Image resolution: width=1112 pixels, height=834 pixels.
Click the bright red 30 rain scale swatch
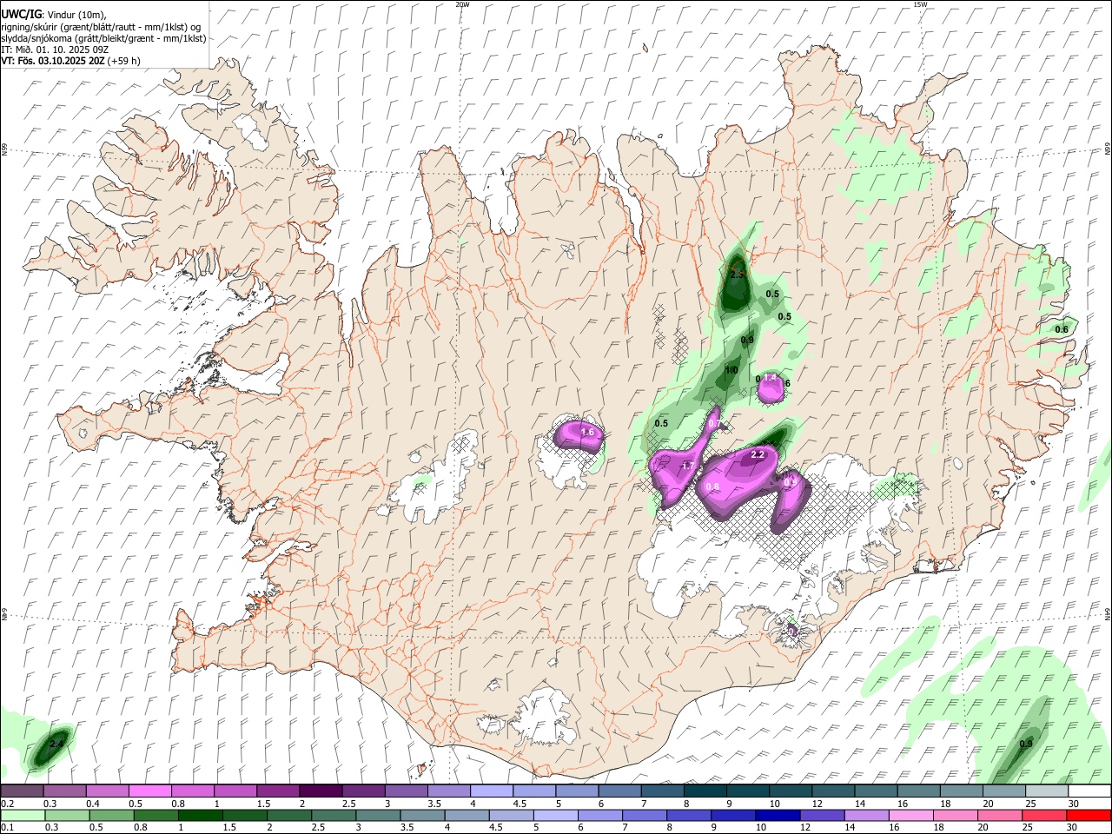pos(1088,815)
